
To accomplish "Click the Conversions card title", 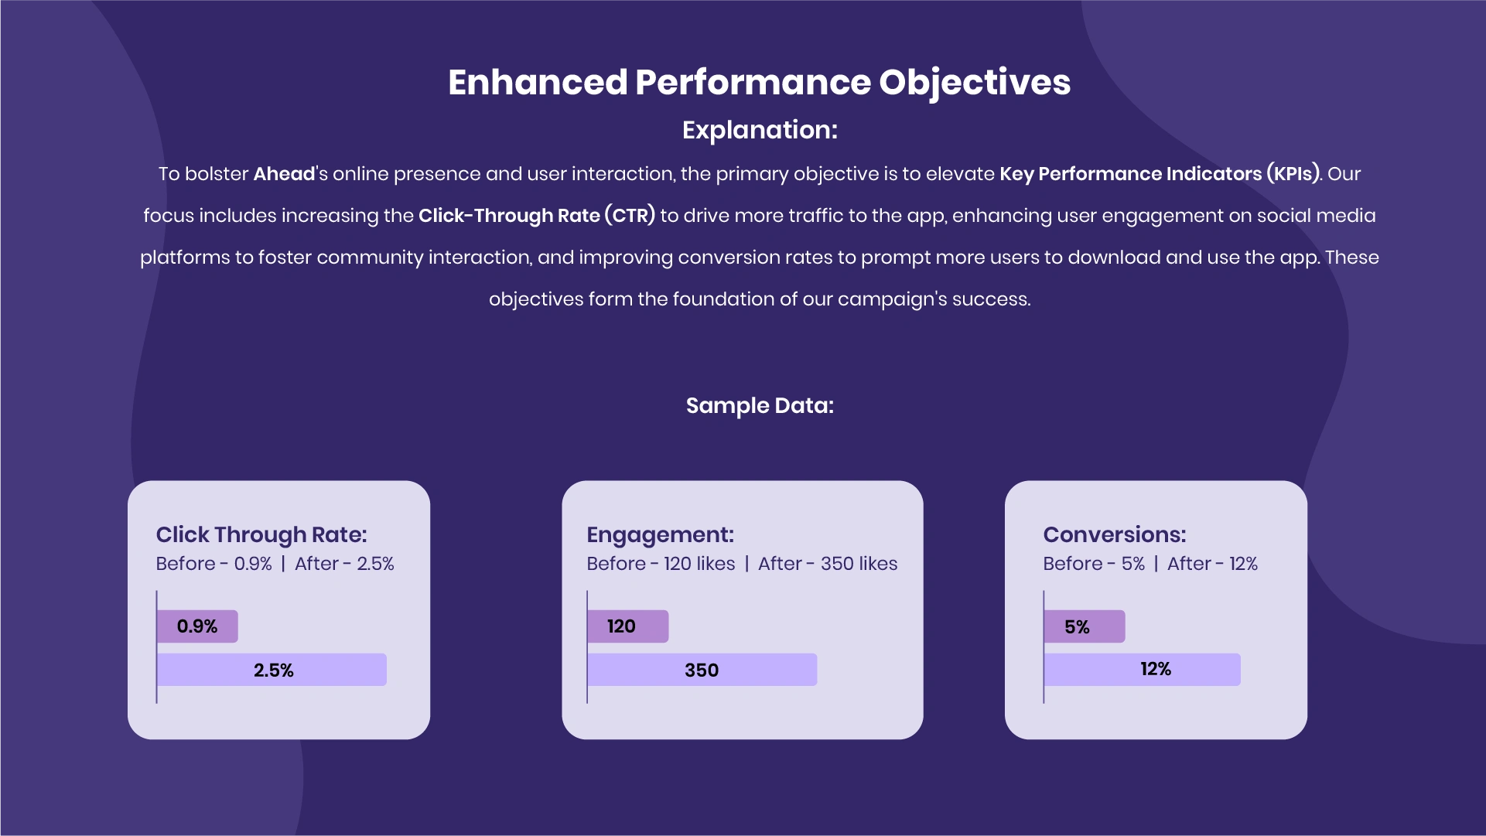I will [1114, 534].
